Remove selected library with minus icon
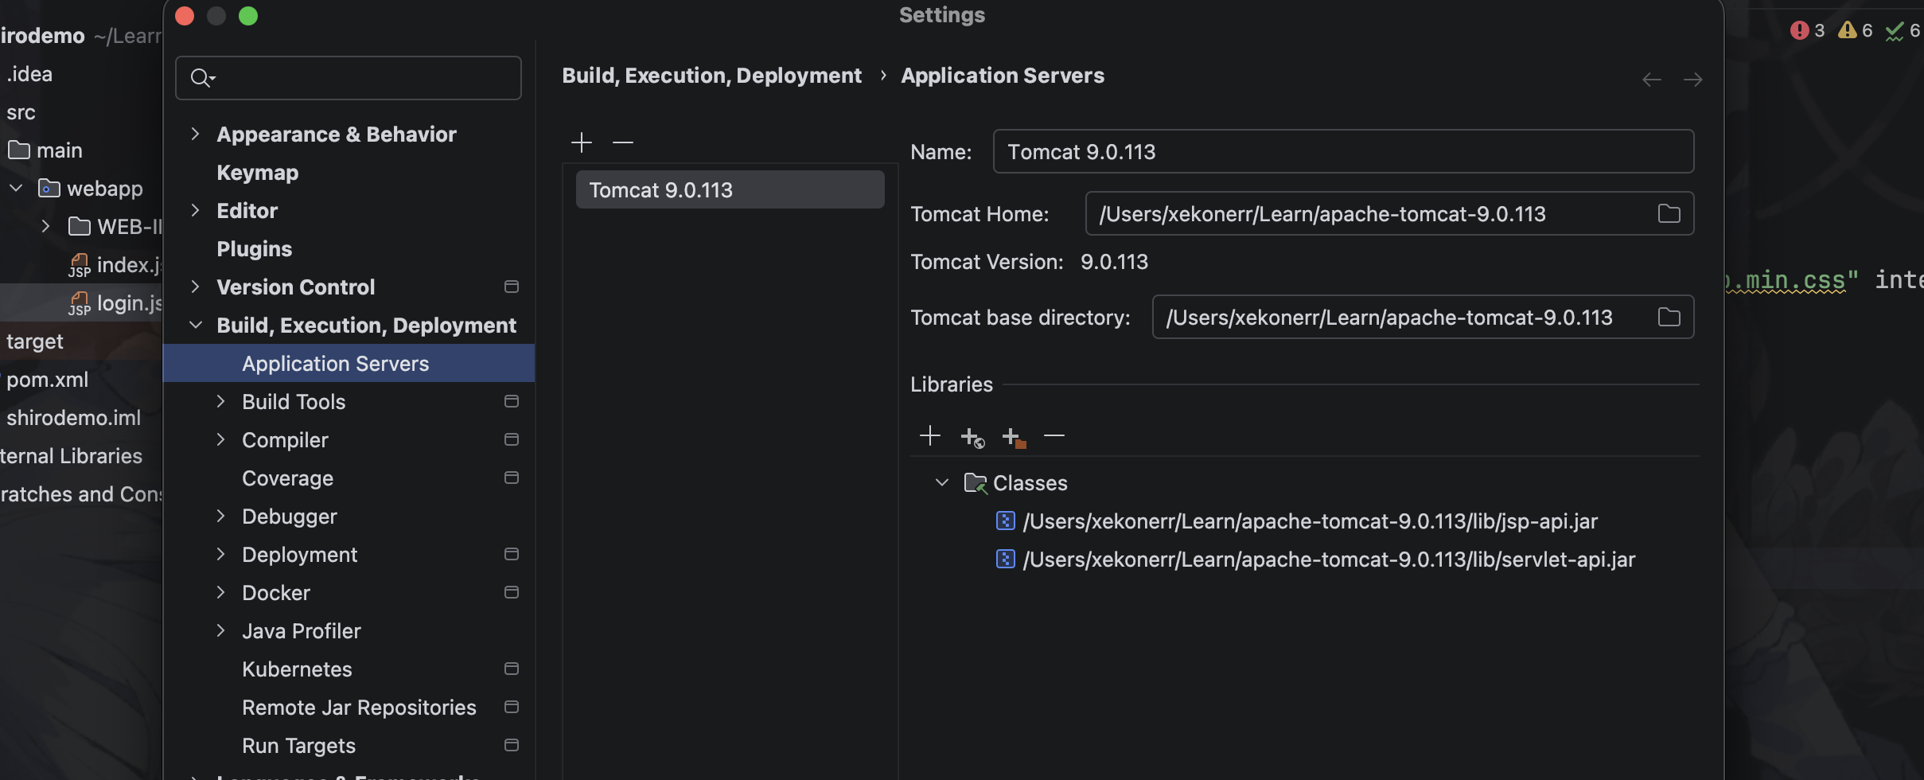The height and width of the screenshot is (780, 1924). 1054,436
